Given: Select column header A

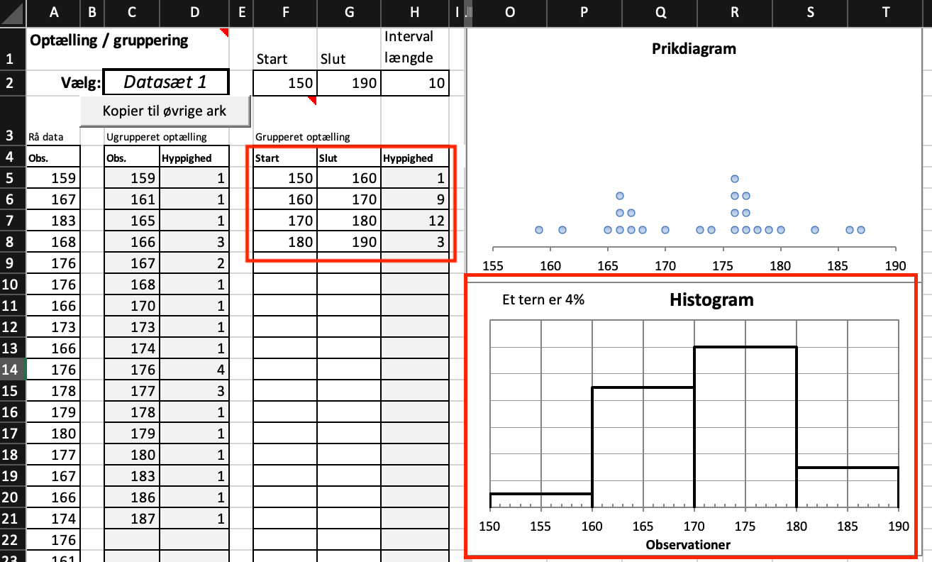Looking at the screenshot, I should point(54,12).
